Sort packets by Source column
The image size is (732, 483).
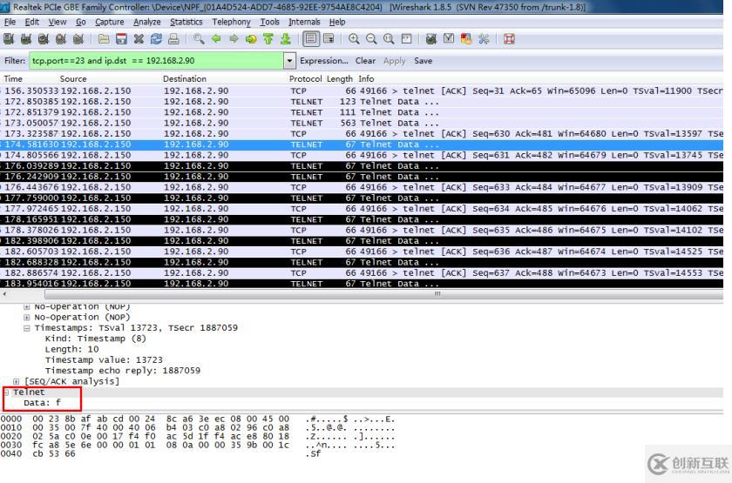[73, 79]
